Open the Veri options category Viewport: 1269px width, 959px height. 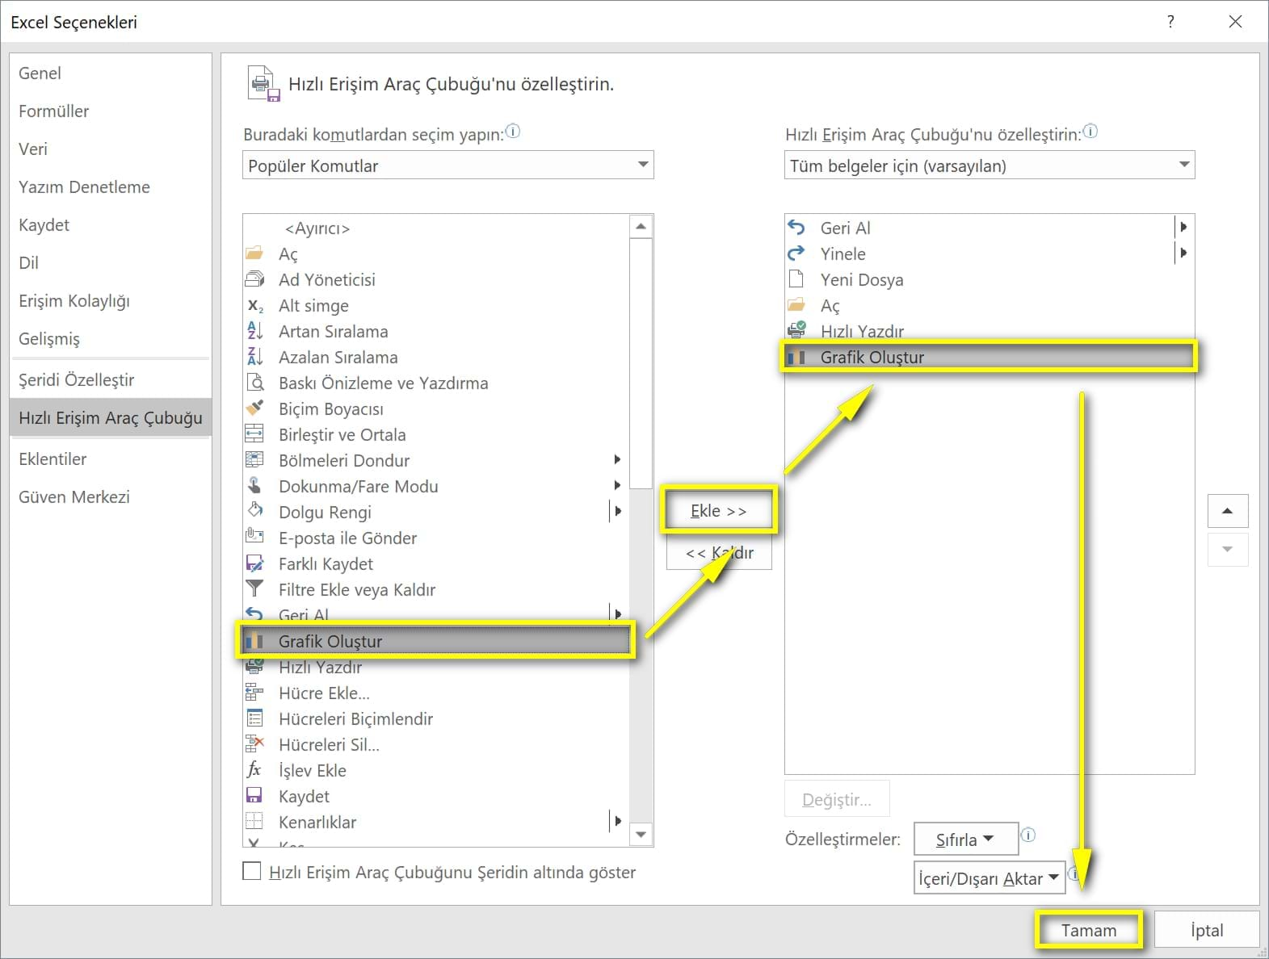(111, 149)
